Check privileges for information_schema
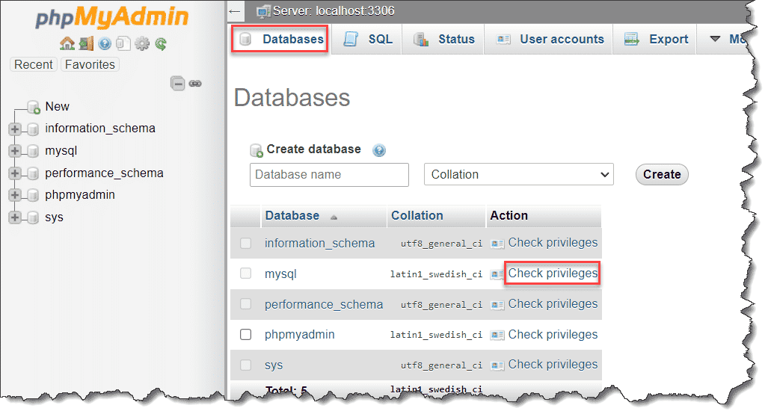Screen dimensions: 774x420 coord(553,243)
